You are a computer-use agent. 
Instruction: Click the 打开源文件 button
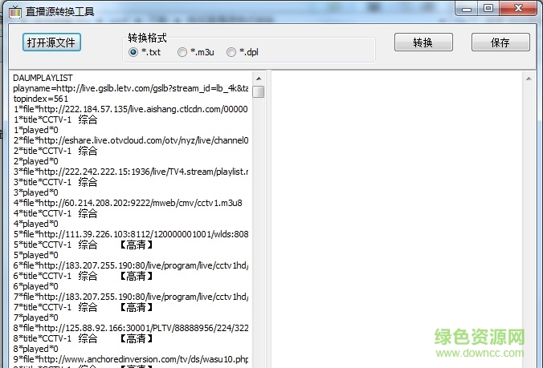click(x=51, y=42)
